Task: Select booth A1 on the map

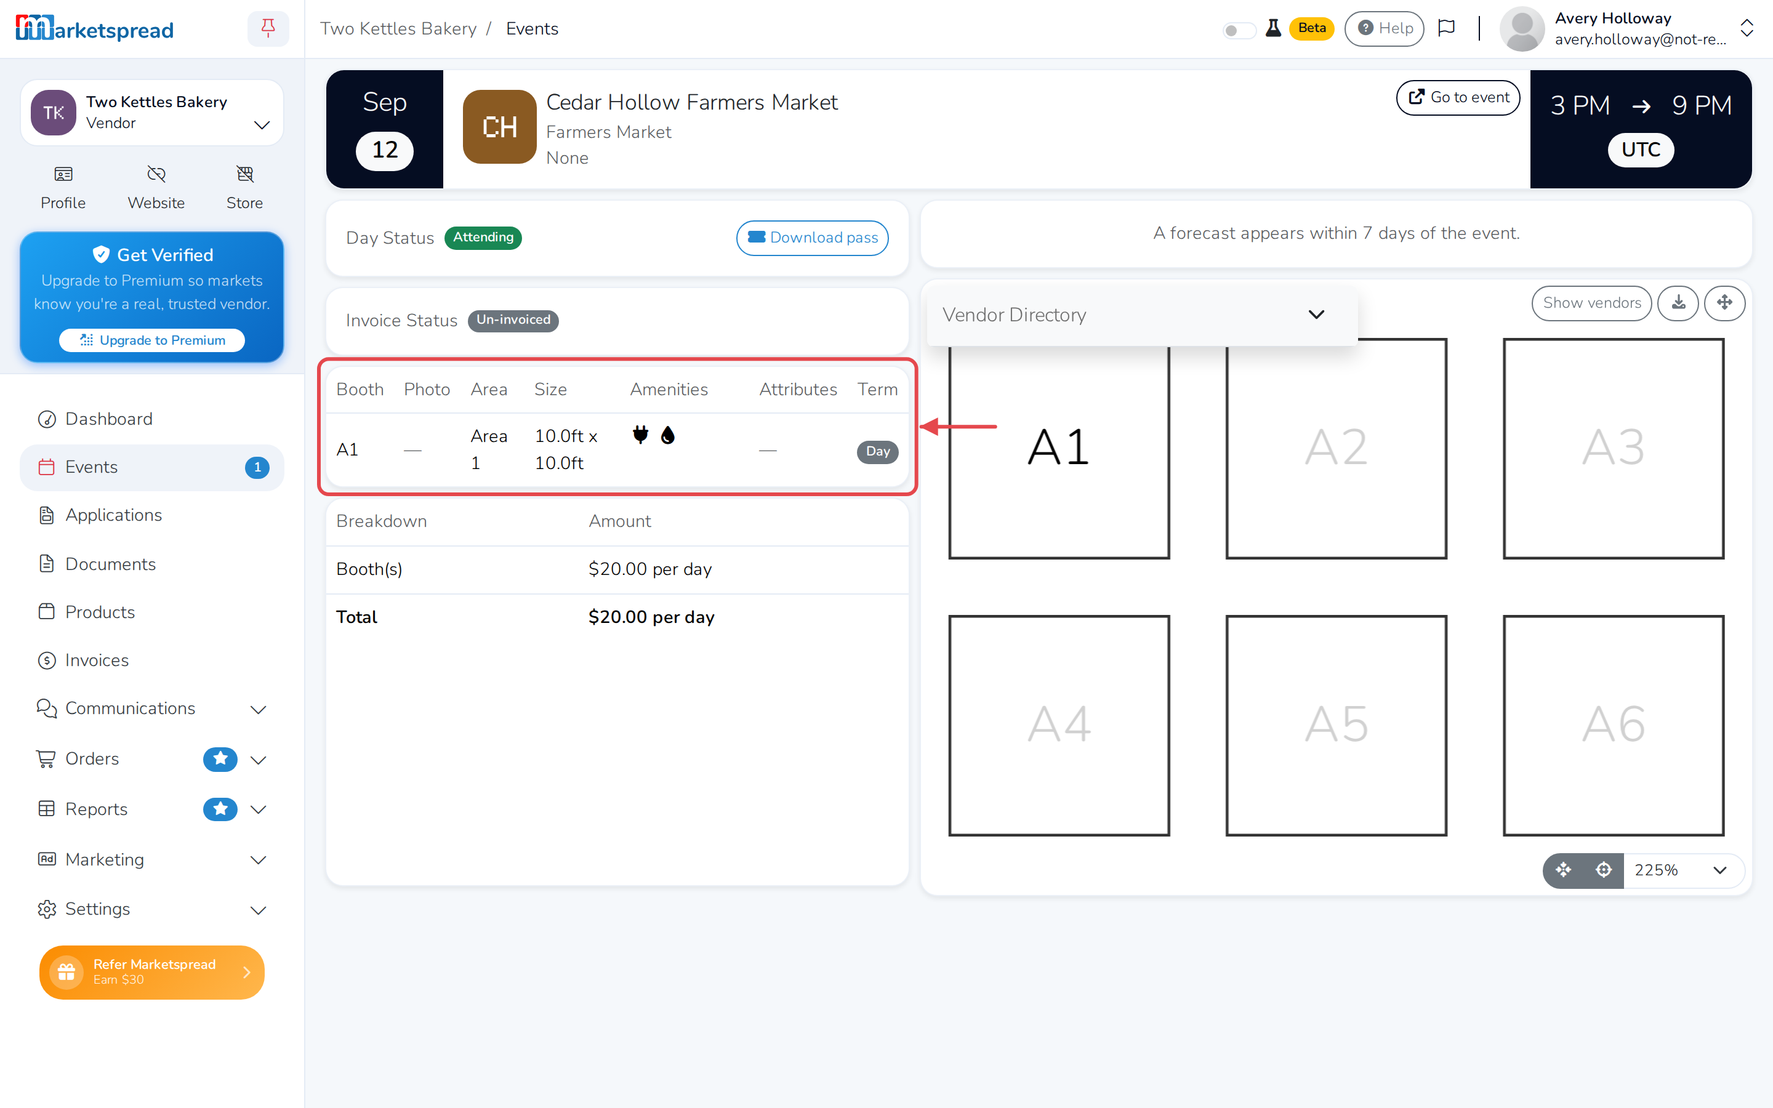Action: (1059, 448)
